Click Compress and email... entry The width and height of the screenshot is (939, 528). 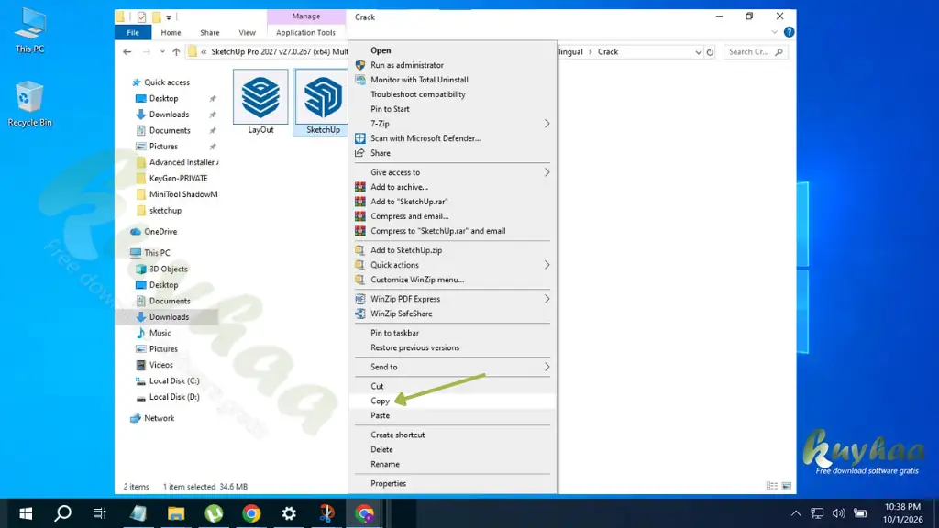click(409, 216)
